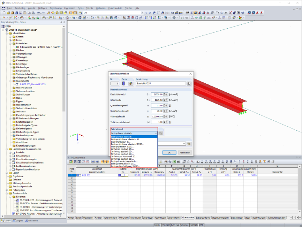This screenshot has width=302, height=227.
Task: Switch to the Stäbe table tab
Action: click(x=248, y=217)
